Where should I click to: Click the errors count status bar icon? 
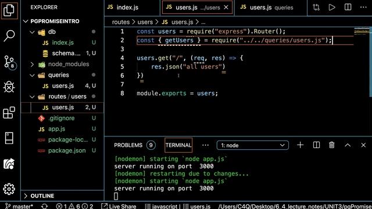coord(62,206)
